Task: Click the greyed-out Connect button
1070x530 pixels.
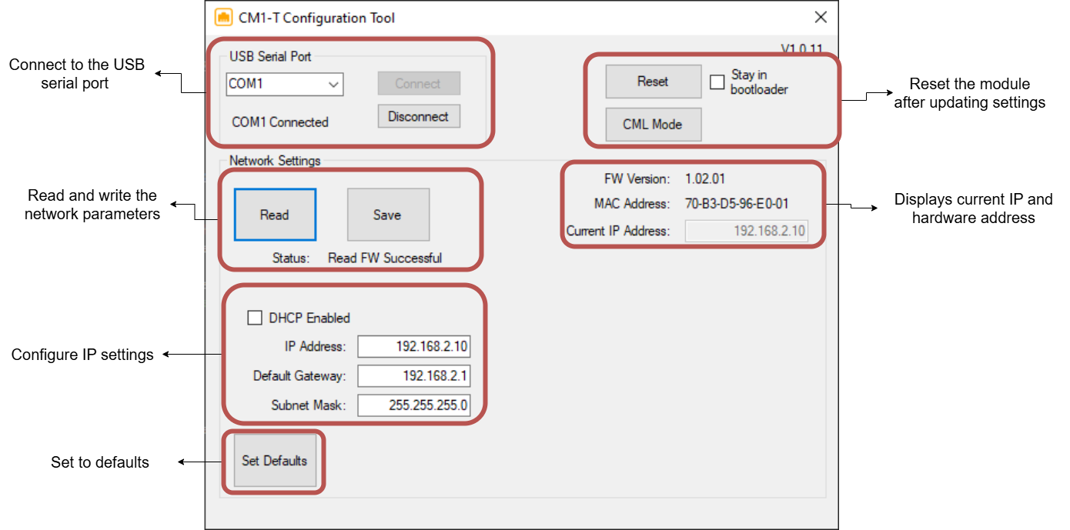Action: tap(418, 84)
